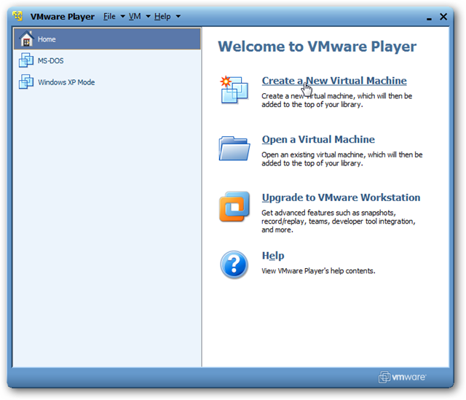Click Upgrade to VMware Workstation link
Viewport: 466px width, 400px height.
(341, 197)
